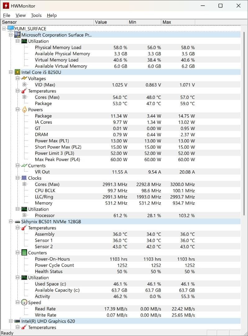
Task: Open the View menu
Action: [x=21, y=15]
